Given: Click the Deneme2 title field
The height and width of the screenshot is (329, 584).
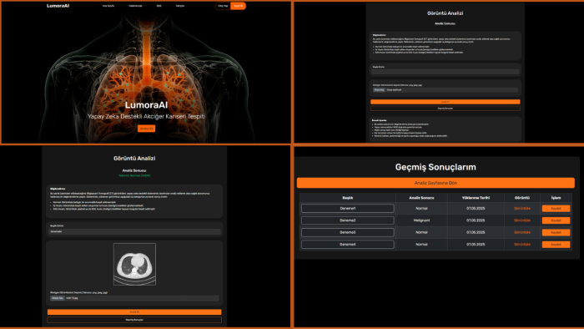Looking at the screenshot, I should click(348, 220).
